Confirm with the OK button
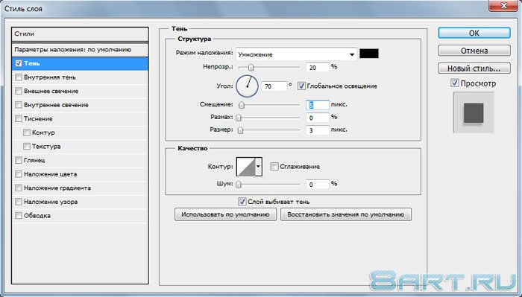522x297 pixels. [474, 33]
